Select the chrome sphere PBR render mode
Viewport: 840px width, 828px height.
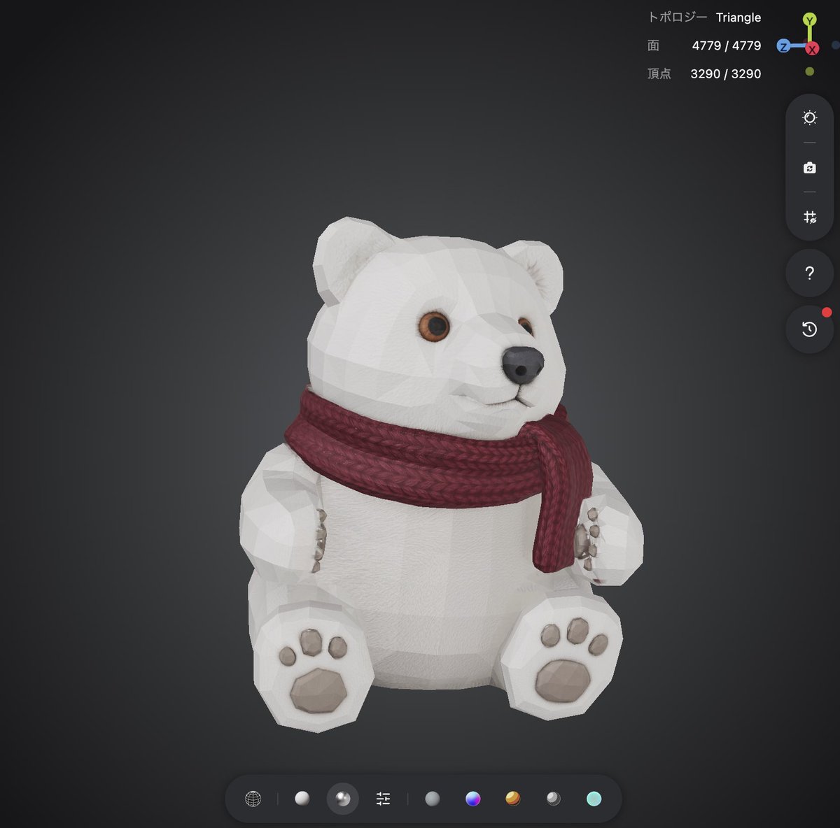(343, 799)
